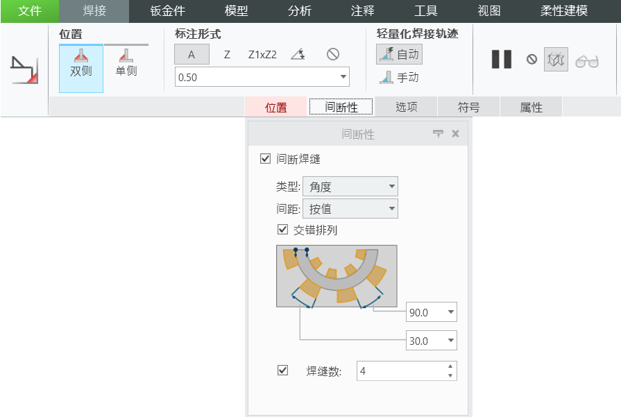Uncheck the 间断焊缝 checkbox

265,159
